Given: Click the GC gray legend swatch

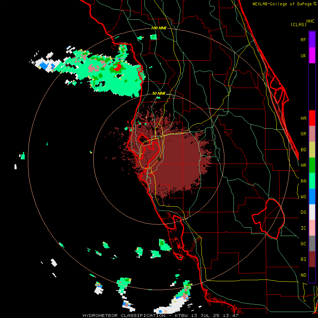Looking at the screenshot, I should 312,243.
